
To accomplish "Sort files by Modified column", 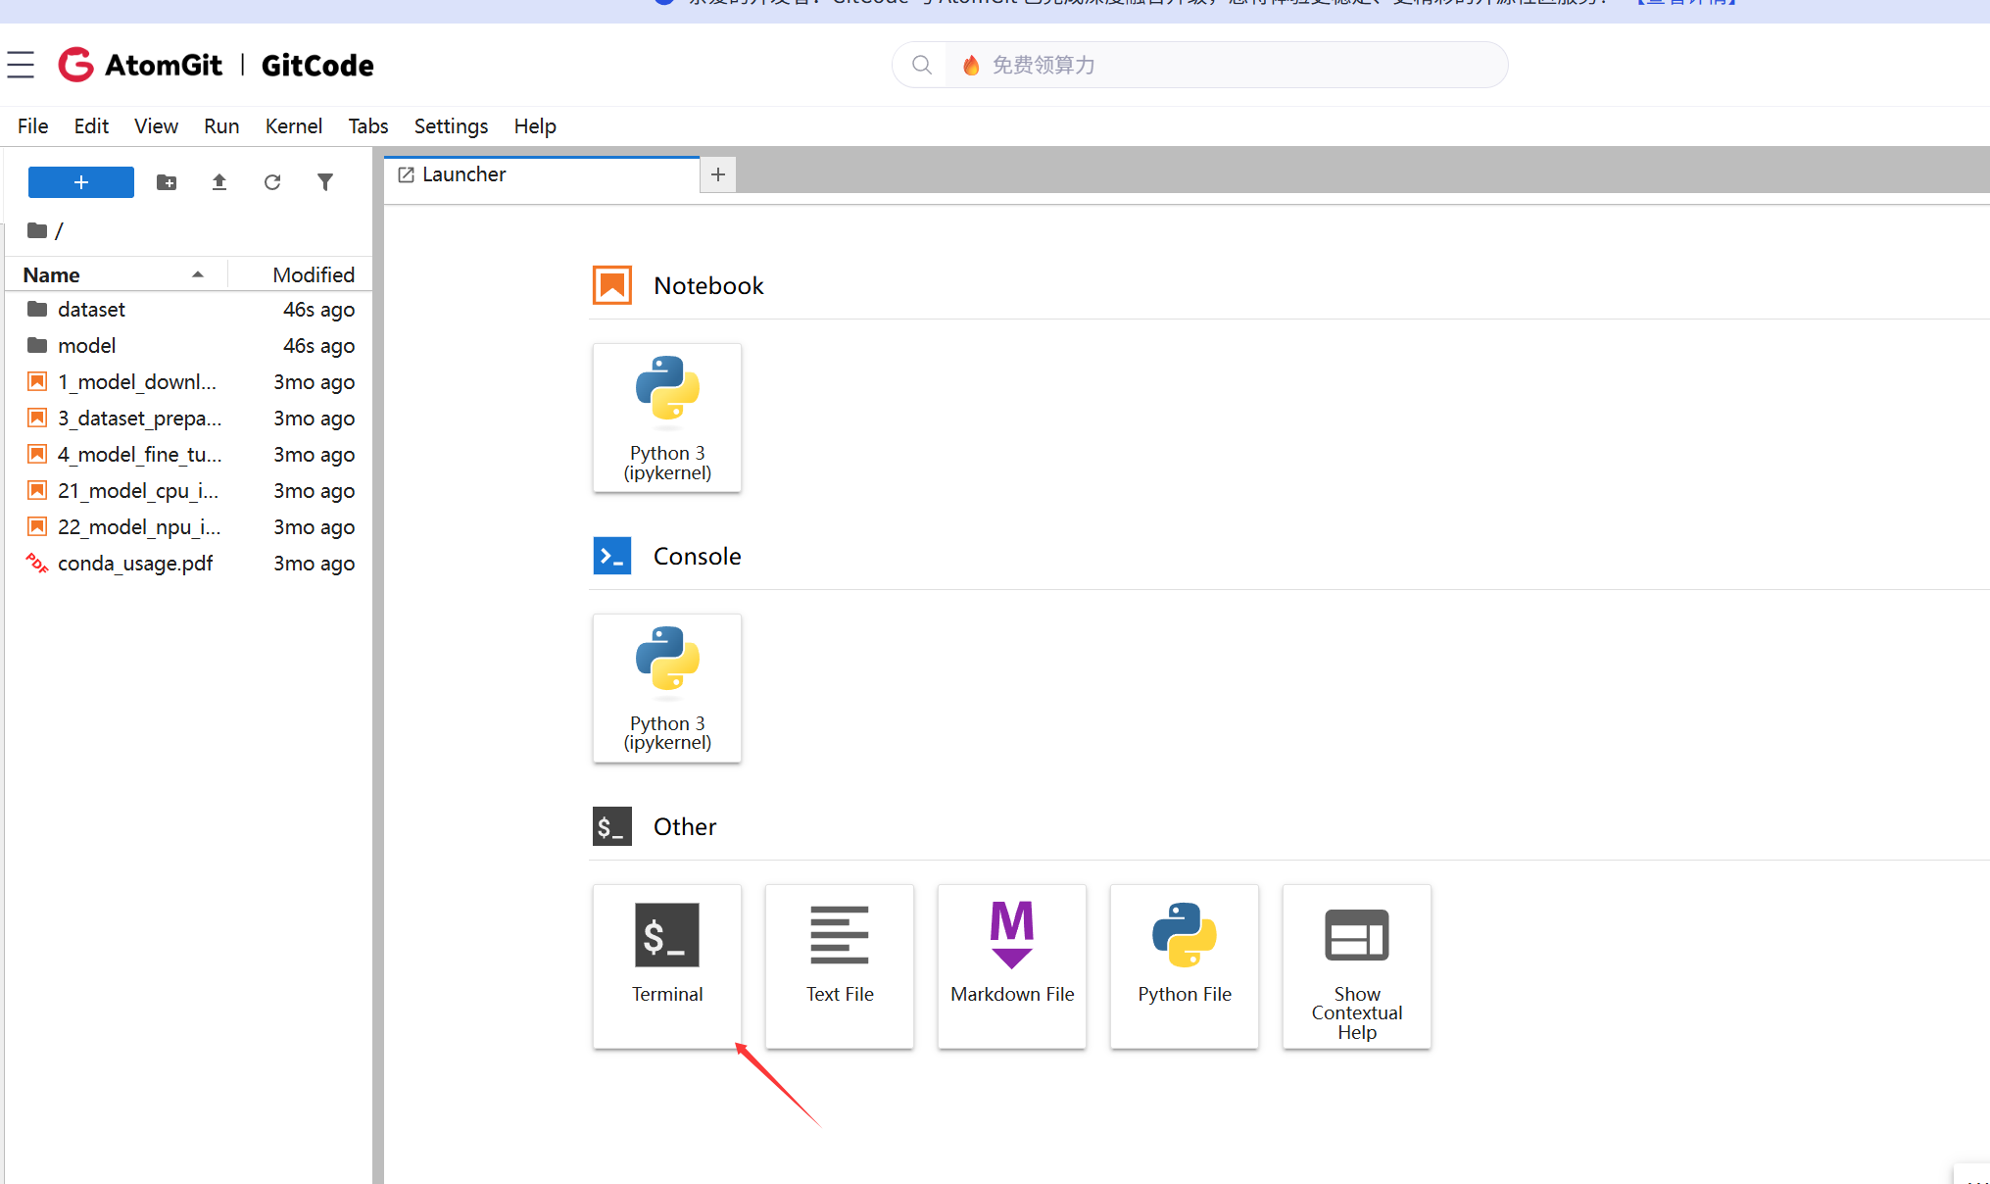I will (x=313, y=274).
